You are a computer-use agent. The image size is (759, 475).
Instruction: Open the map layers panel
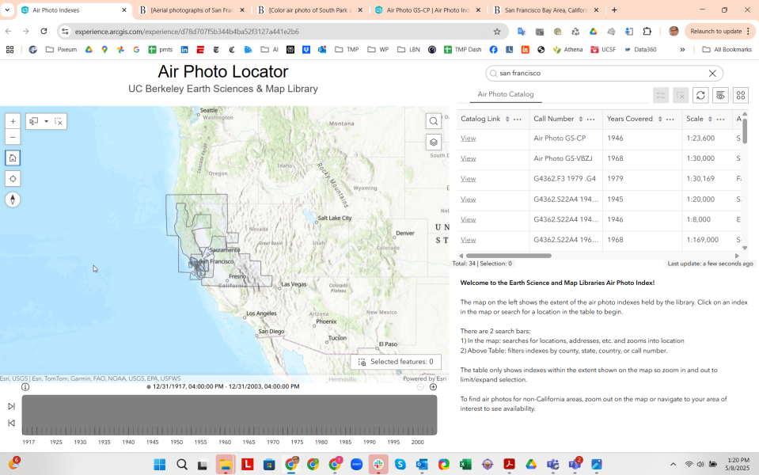pos(434,142)
